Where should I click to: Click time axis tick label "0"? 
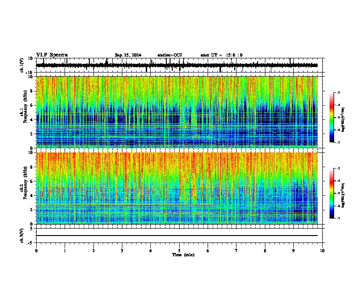[x=36, y=251]
